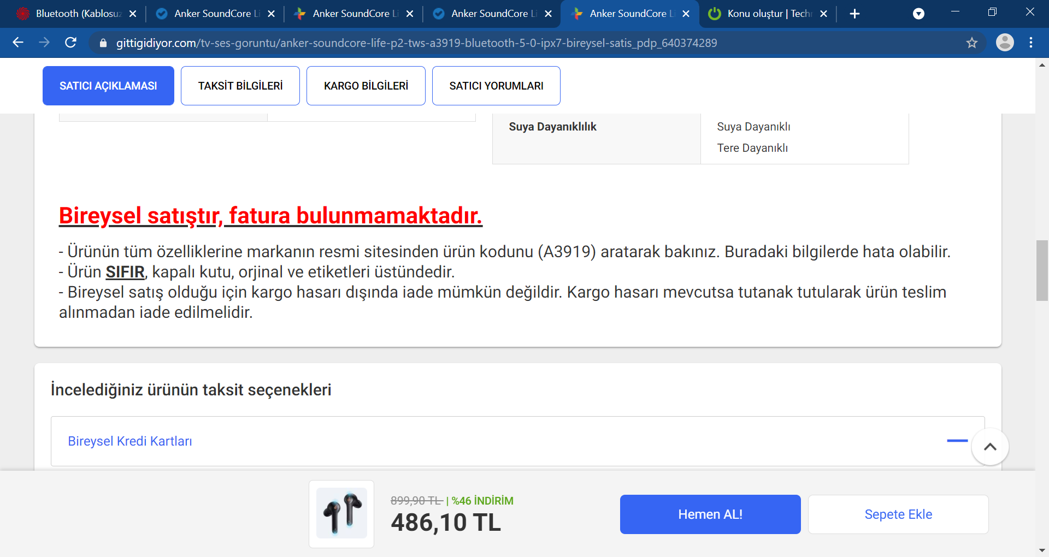1049x557 pixels.
Task: Open the tab search dropdown arrow
Action: pos(919,14)
